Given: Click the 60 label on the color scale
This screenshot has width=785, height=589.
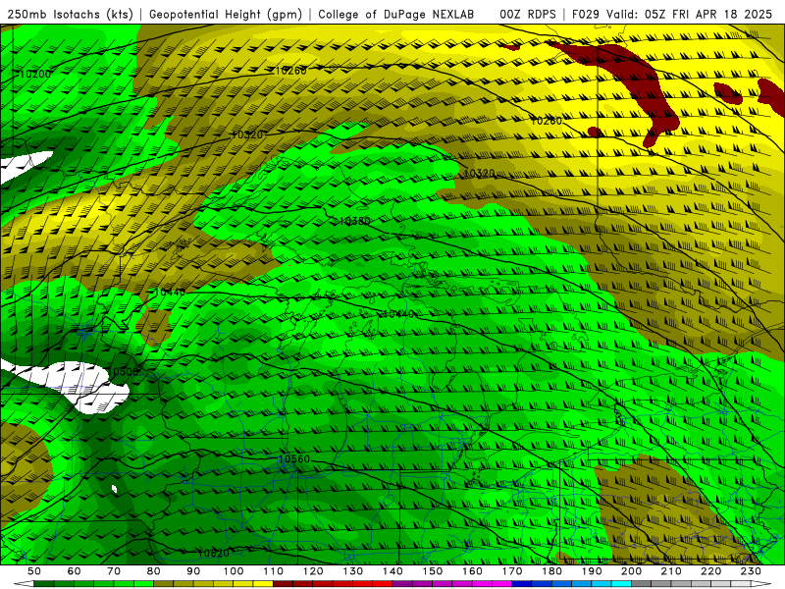Looking at the screenshot, I should pyautogui.click(x=74, y=571).
